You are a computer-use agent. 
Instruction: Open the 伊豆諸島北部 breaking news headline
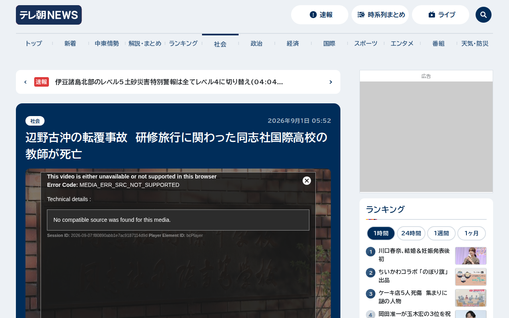[x=169, y=82]
